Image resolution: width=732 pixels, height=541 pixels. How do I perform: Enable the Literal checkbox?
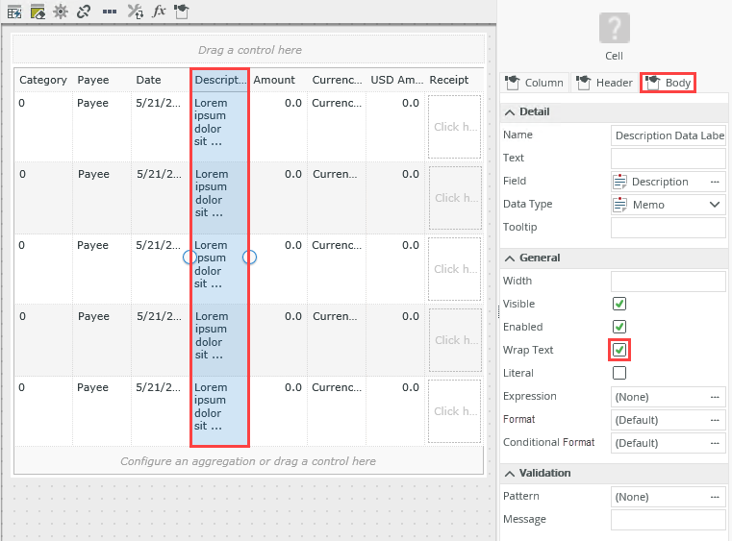pos(619,373)
